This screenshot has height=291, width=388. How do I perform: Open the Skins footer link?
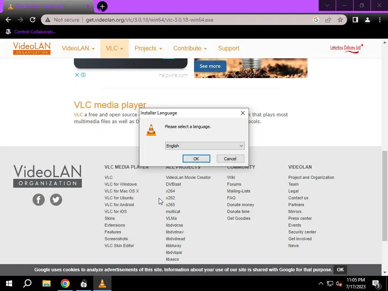110,218
